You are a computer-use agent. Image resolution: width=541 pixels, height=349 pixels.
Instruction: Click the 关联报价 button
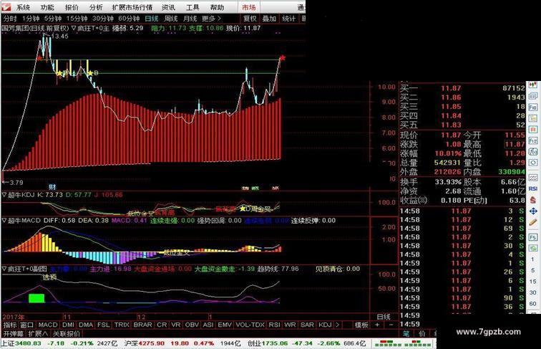(67, 334)
